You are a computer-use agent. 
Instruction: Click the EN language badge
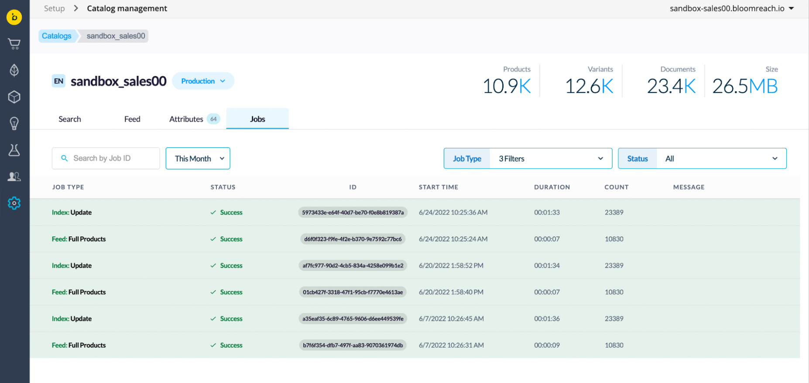pyautogui.click(x=58, y=81)
